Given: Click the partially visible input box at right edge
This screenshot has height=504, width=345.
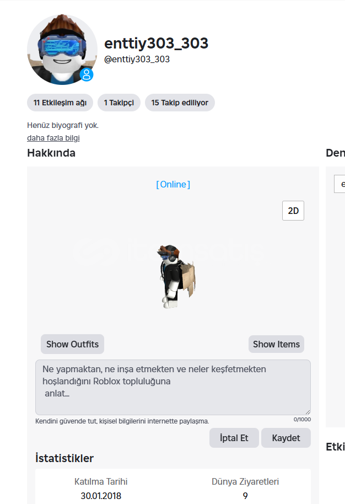Looking at the screenshot, I should (x=339, y=184).
